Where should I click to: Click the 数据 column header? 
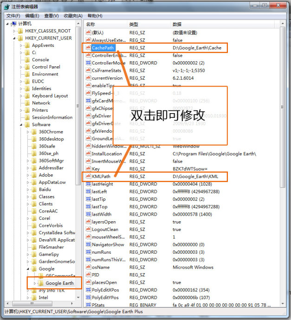[177, 24]
